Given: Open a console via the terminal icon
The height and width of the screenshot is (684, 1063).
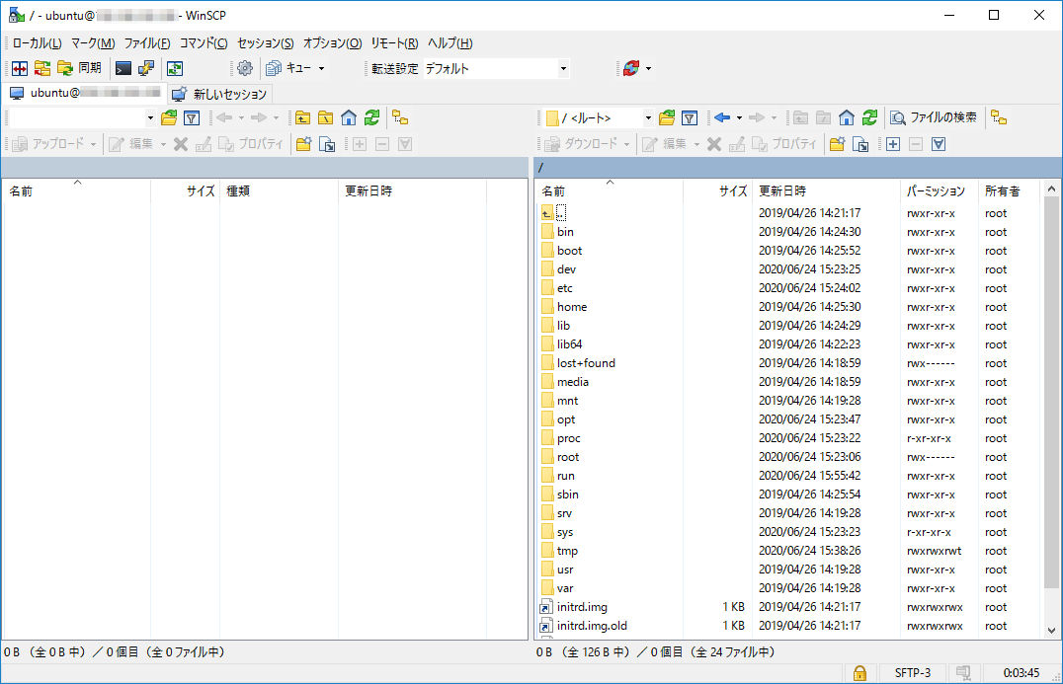Looking at the screenshot, I should [125, 68].
